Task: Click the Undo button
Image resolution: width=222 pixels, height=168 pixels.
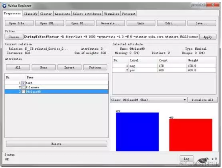Action: point(141,23)
